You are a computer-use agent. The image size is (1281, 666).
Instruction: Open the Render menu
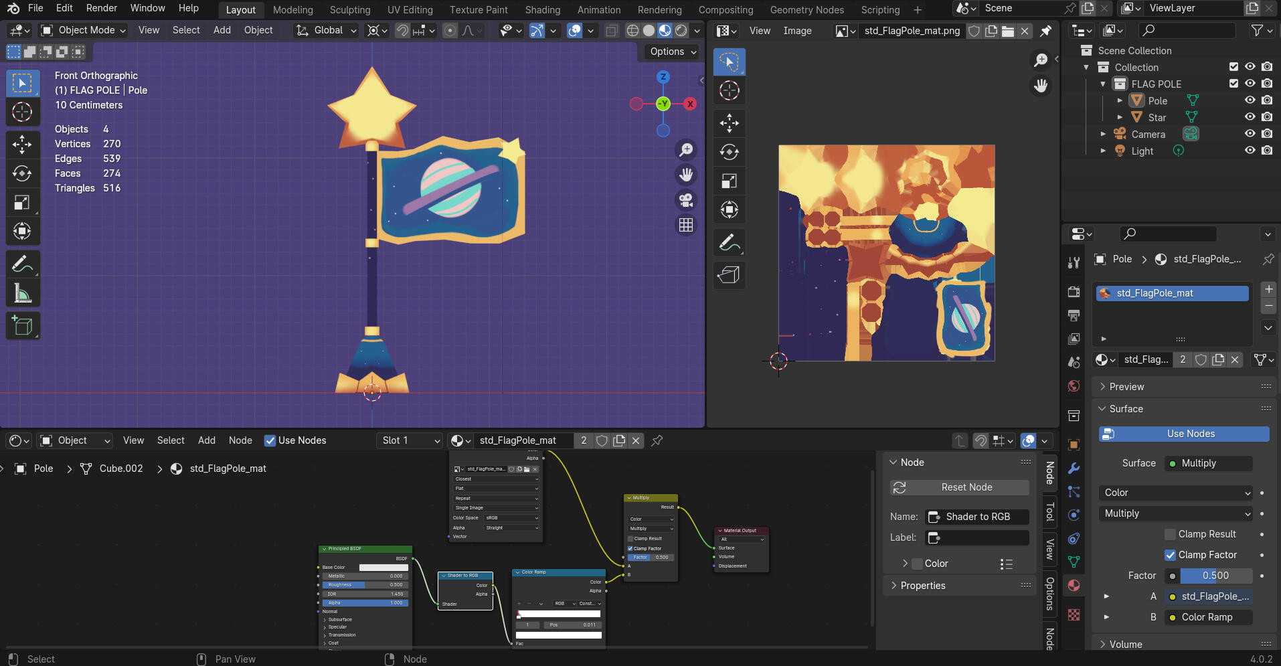pyautogui.click(x=101, y=8)
